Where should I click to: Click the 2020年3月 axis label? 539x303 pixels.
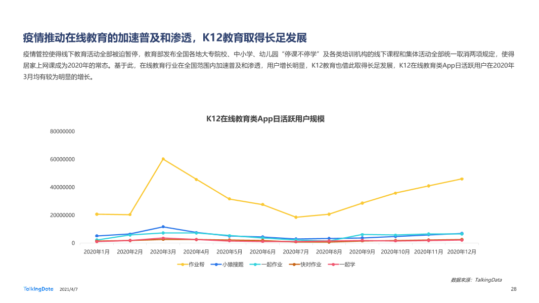tap(163, 252)
